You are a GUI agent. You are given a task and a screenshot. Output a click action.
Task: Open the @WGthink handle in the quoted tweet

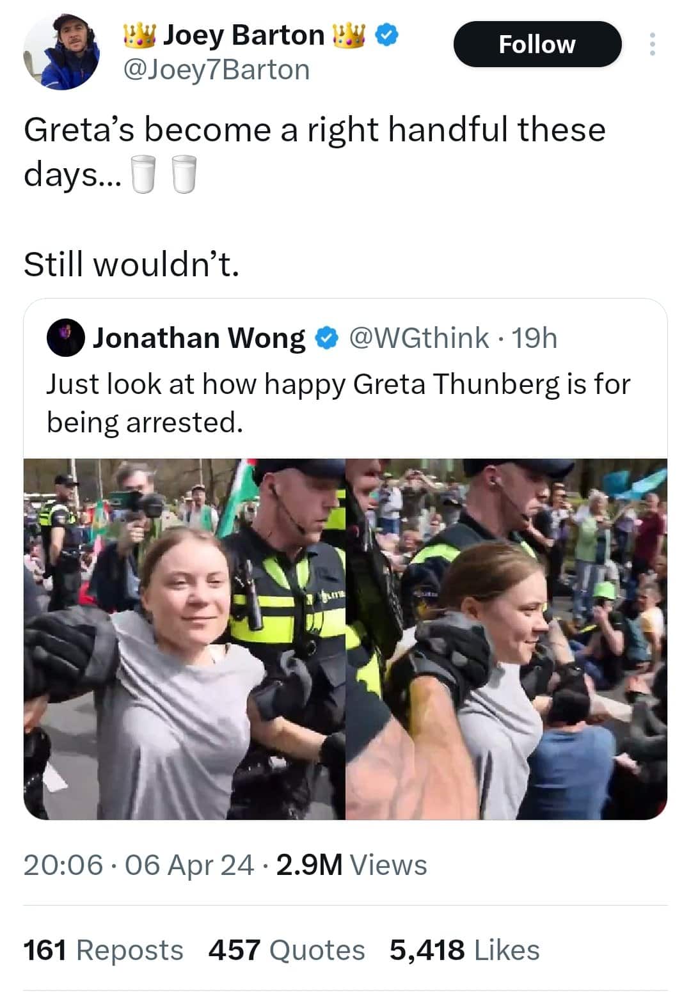[419, 338]
